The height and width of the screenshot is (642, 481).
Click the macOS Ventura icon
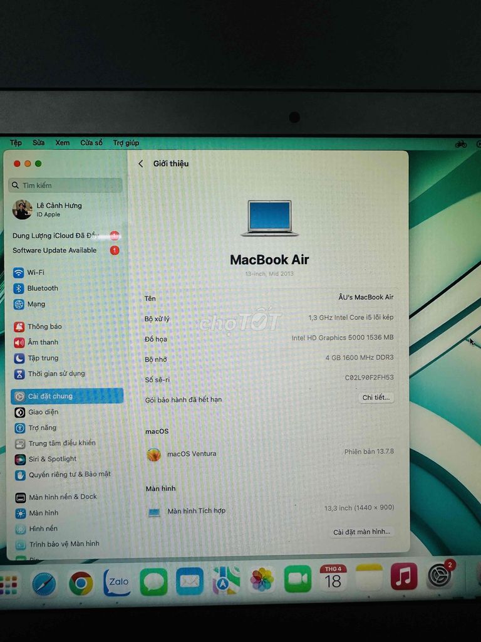pyautogui.click(x=154, y=455)
